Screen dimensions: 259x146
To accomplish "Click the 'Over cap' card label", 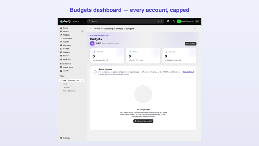I will click(172, 52).
